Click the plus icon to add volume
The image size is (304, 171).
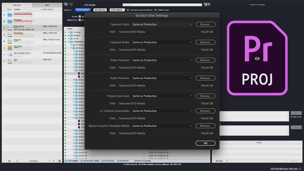54,161
